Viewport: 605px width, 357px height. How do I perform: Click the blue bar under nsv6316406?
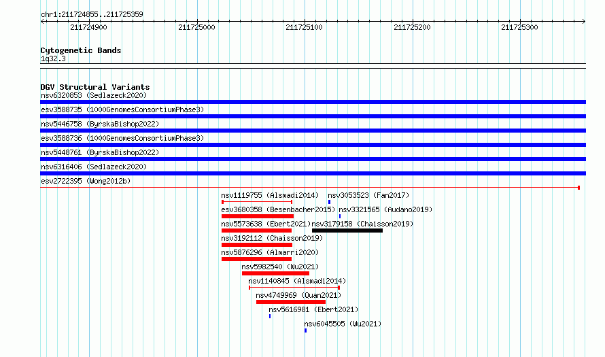313,173
